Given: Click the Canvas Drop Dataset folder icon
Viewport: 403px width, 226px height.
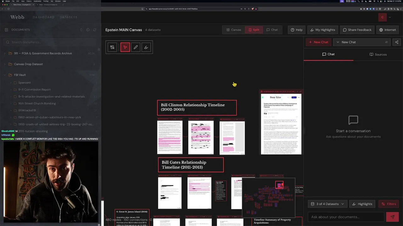Looking at the screenshot, I should [10, 64].
